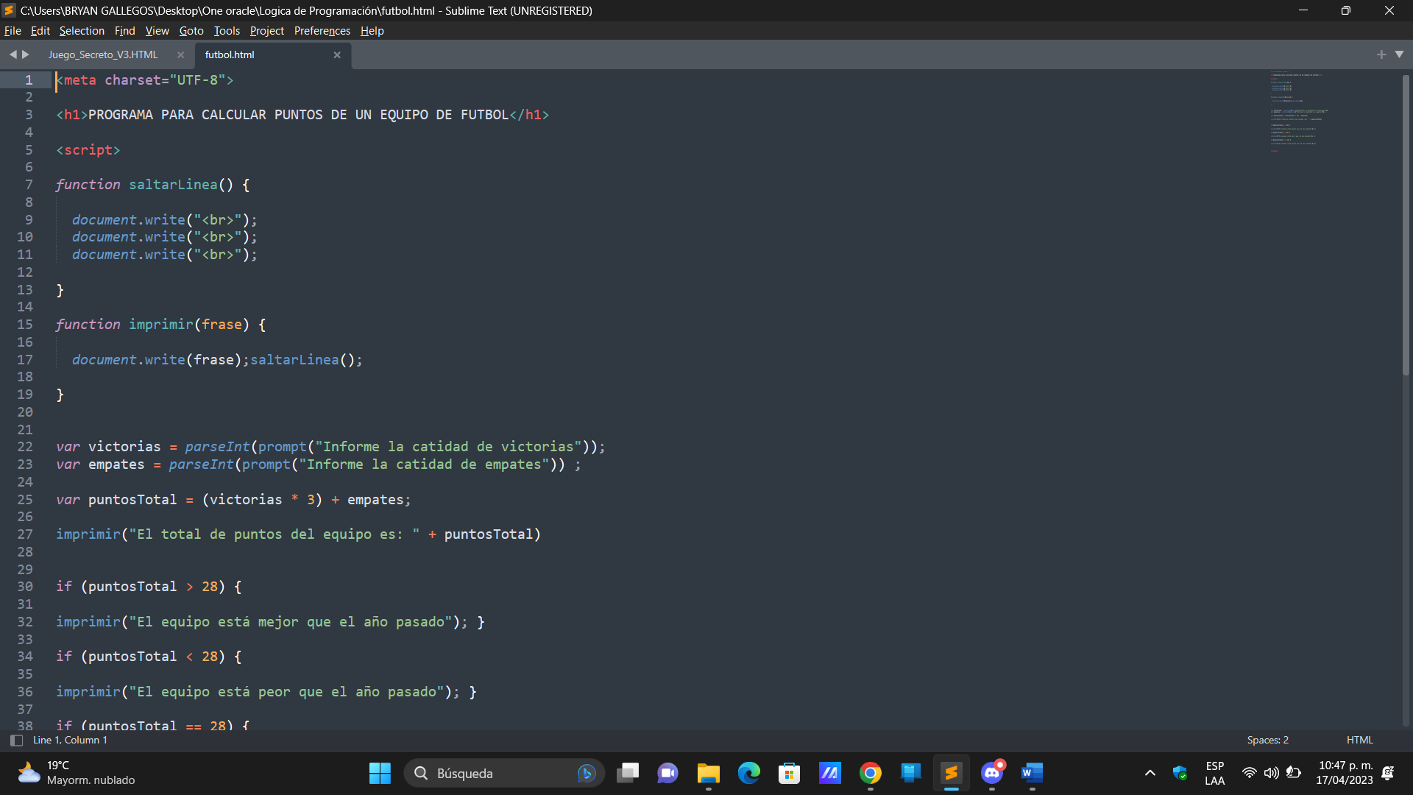The image size is (1413, 795).
Task: Click the minimap code preview
Action: 1299,110
